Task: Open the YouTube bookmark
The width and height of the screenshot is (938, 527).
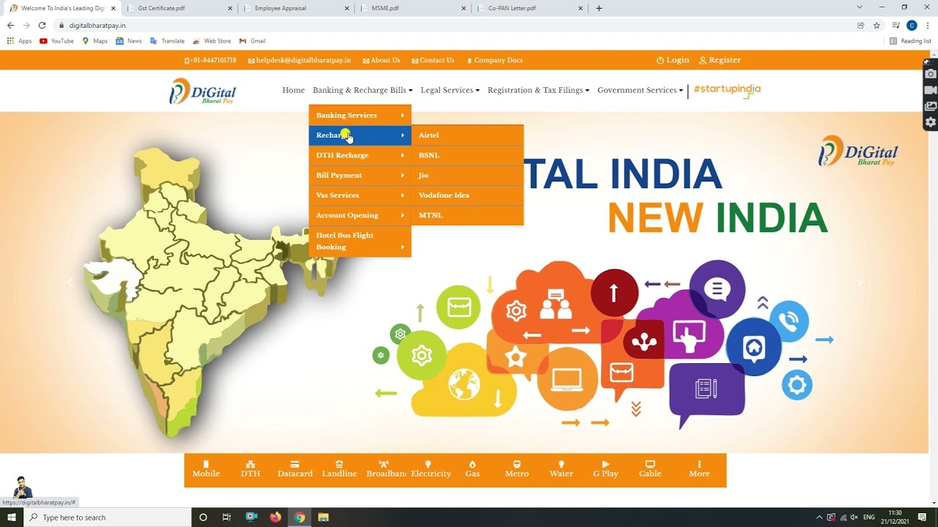Action: tap(57, 41)
